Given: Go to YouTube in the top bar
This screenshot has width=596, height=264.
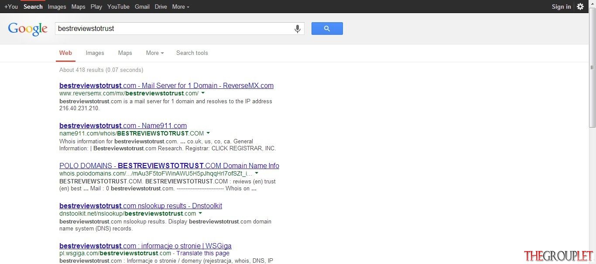Looking at the screenshot, I should point(118,7).
